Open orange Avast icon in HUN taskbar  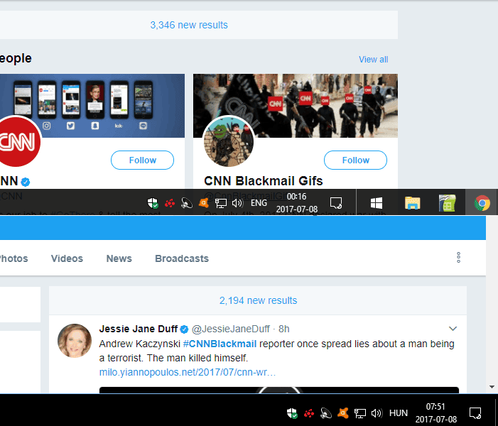[343, 413]
